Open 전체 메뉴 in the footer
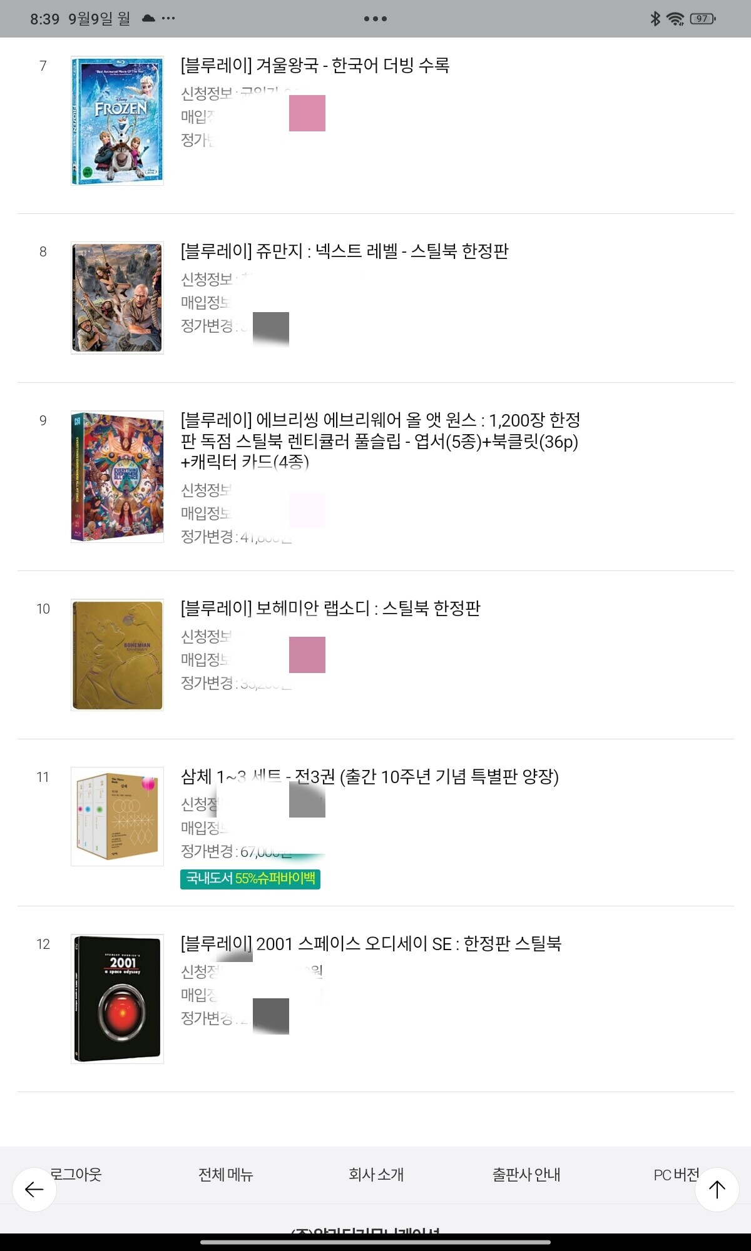Viewport: 751px width, 1251px height. pyautogui.click(x=225, y=1174)
